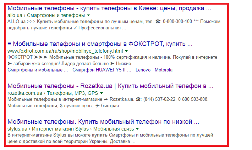
Task: Open sitelink 'Смартфон HUAWEI Y5 II ...'
Action: (x=102, y=70)
